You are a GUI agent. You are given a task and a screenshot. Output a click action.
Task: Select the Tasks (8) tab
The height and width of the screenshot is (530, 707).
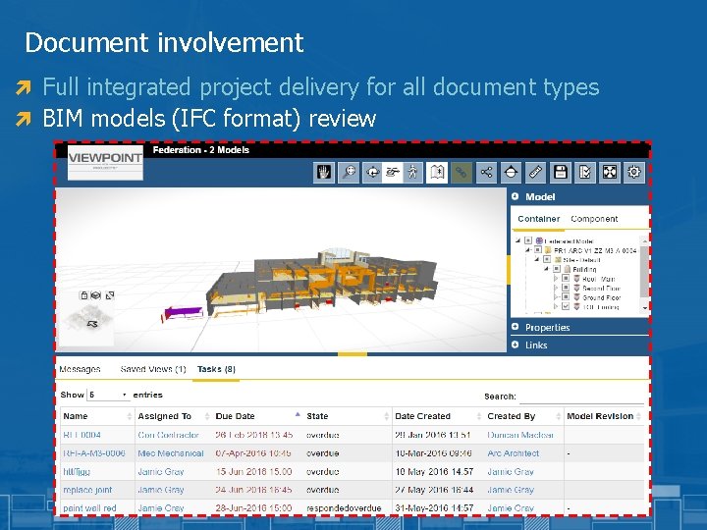216,369
